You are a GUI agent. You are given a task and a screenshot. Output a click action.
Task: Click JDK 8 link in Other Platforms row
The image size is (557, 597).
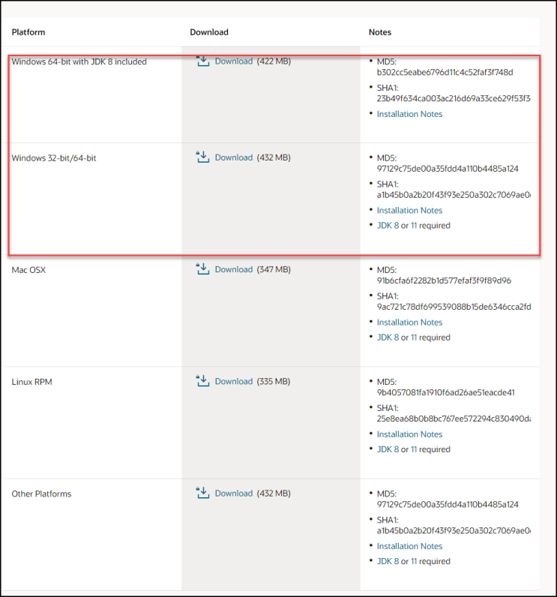coord(388,561)
